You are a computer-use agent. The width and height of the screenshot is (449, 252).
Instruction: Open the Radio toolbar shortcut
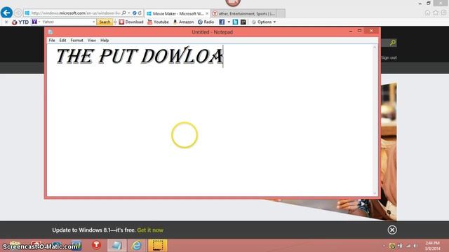point(206,22)
